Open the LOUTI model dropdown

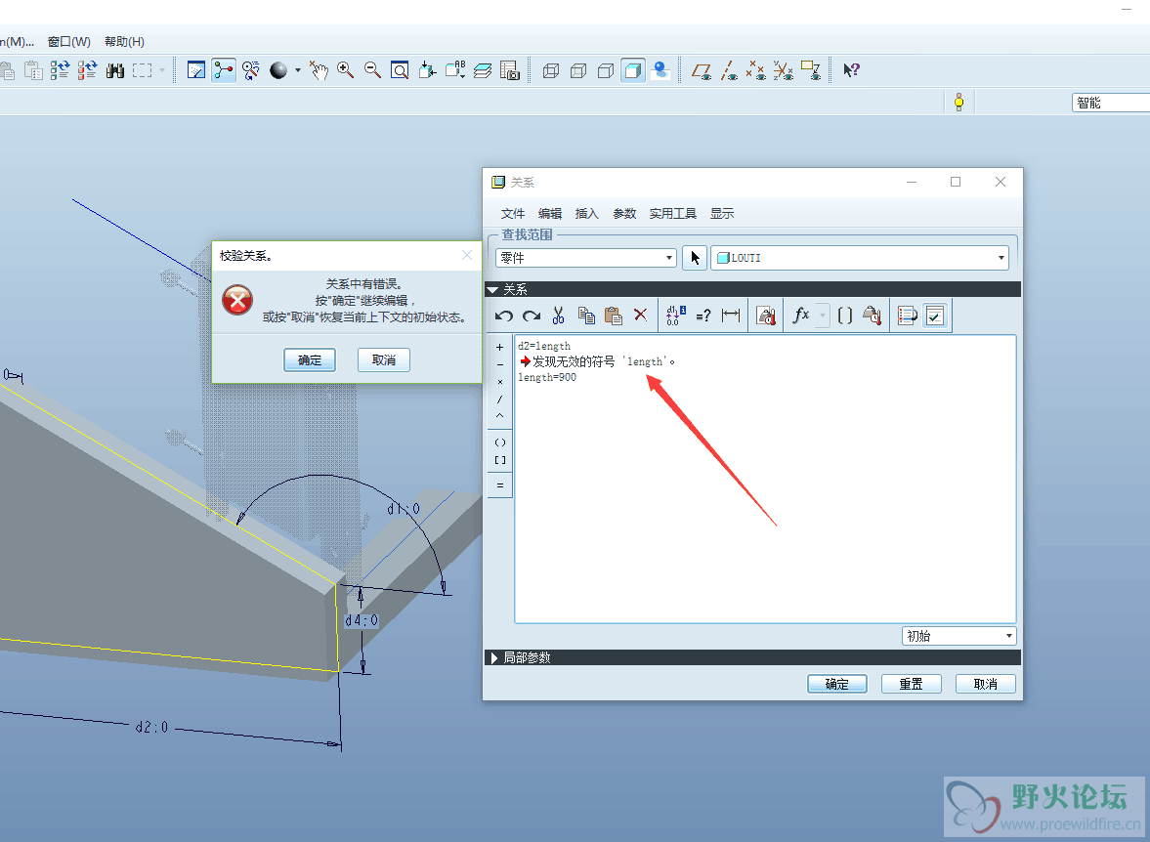tap(860, 258)
